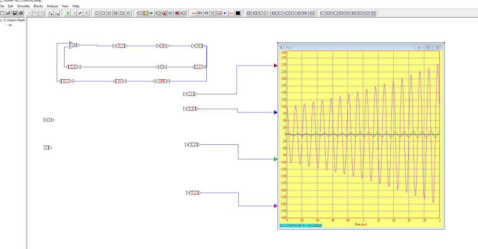The width and height of the screenshot is (478, 249).
Task: Click the New diagram toolbar icon
Action: click(2, 13)
